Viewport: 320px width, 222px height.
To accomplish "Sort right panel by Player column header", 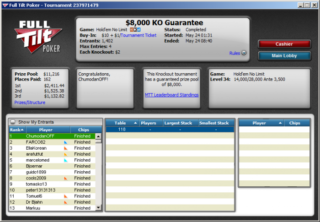I will tap(261, 123).
